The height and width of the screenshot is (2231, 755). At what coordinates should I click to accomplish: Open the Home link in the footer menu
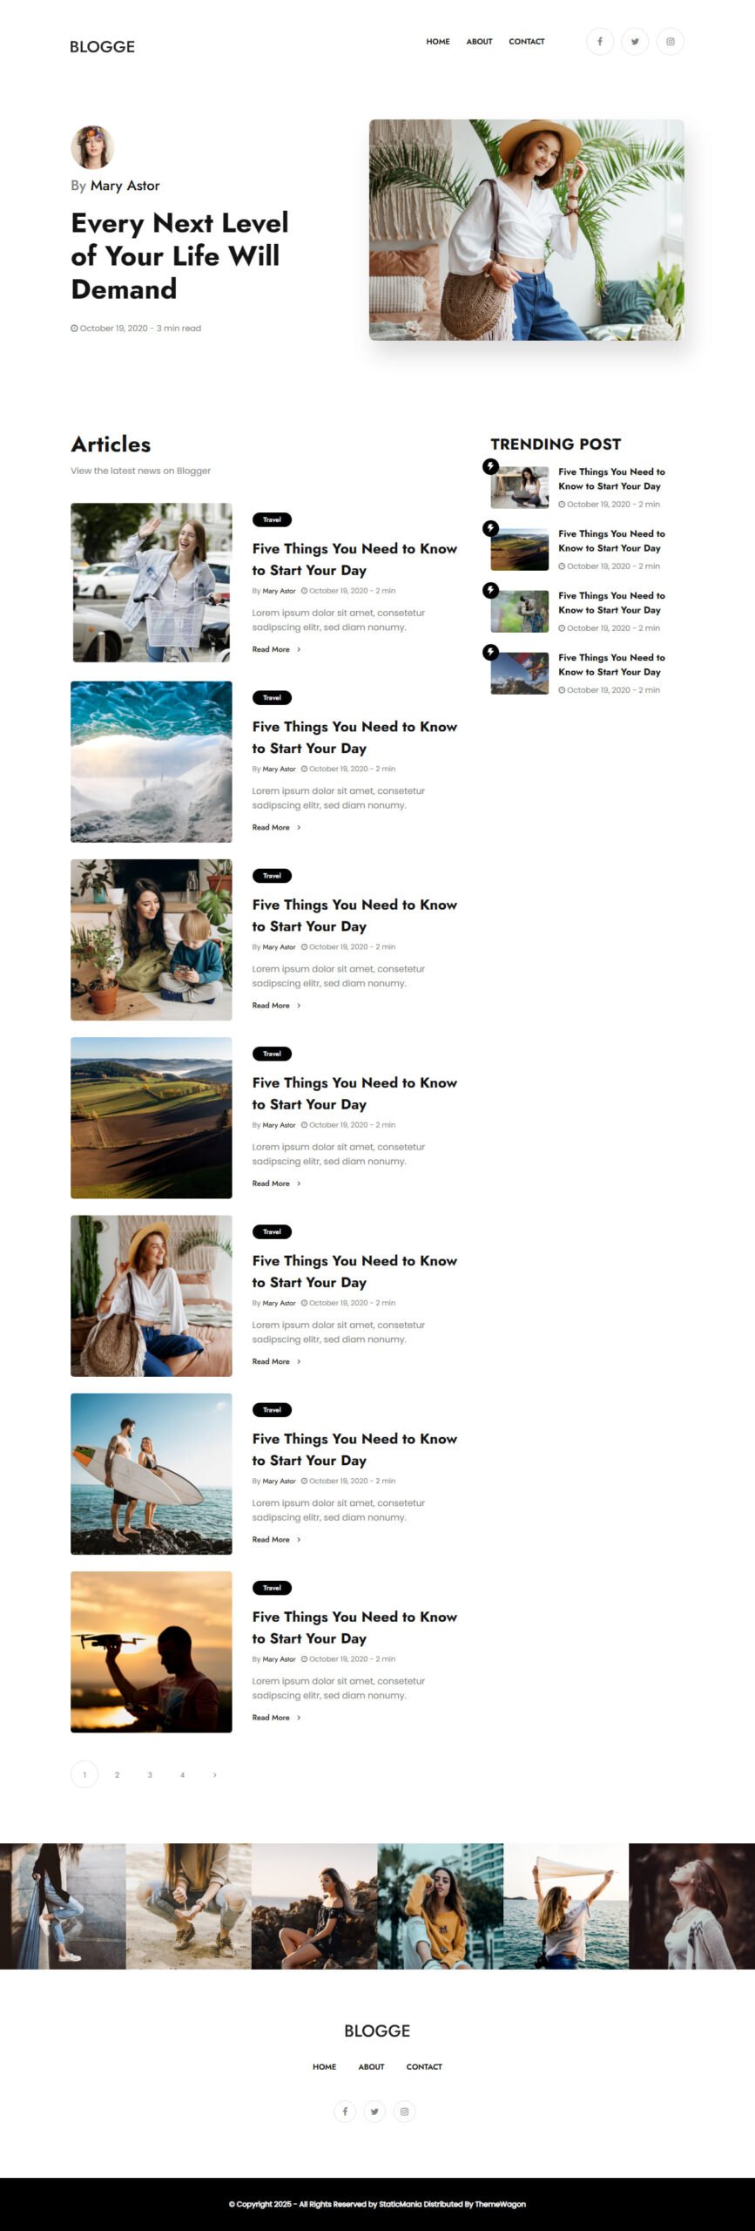324,2066
